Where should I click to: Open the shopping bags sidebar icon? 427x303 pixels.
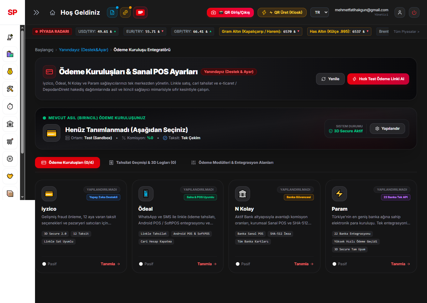(x=10, y=54)
